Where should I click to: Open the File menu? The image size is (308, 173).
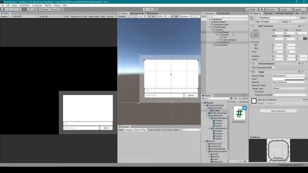(2, 5)
